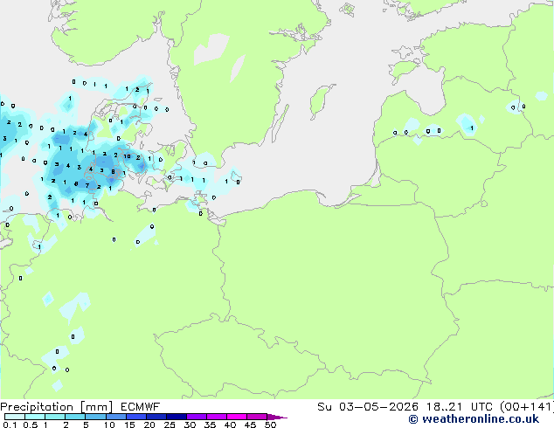554x428 pixels.
Task: Click the '40' legend scale label
Action: [230, 425]
